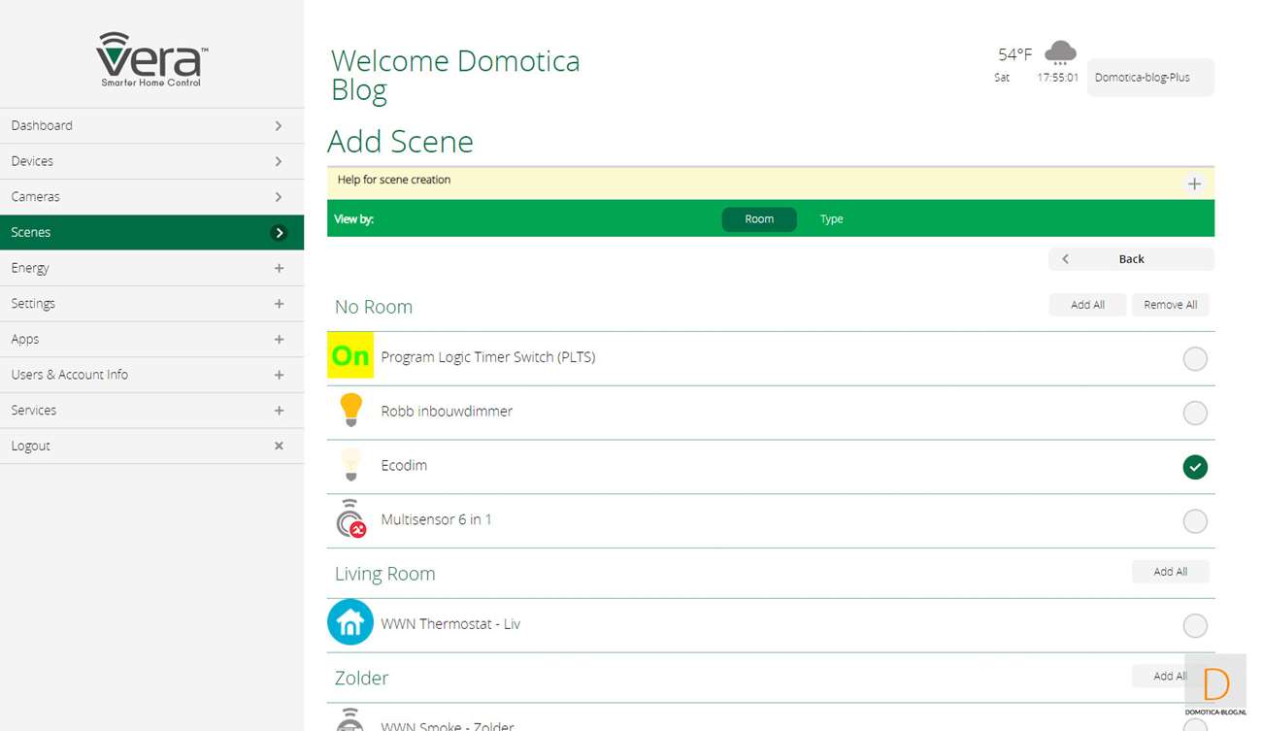Click the Multisensor 6 in 1 icon
This screenshot has height=731, width=1262.
(x=350, y=520)
